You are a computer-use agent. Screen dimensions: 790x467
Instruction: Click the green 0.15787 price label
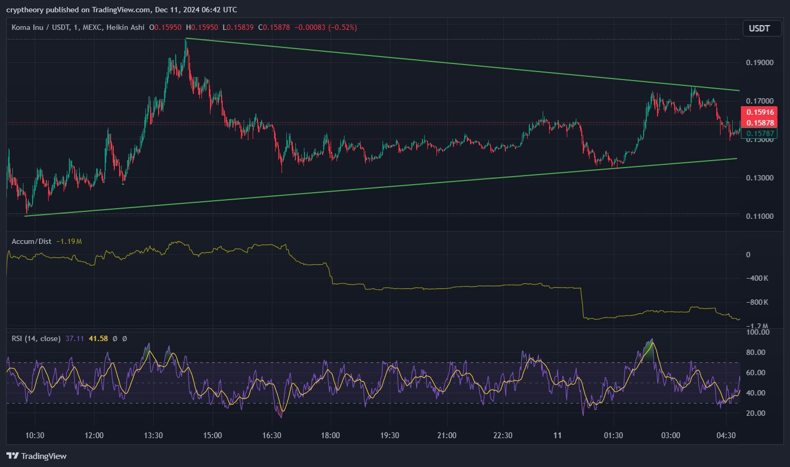(x=759, y=133)
